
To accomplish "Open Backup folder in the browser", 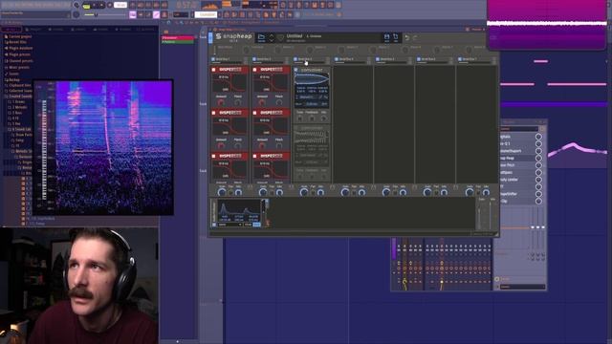I will (x=12, y=79).
